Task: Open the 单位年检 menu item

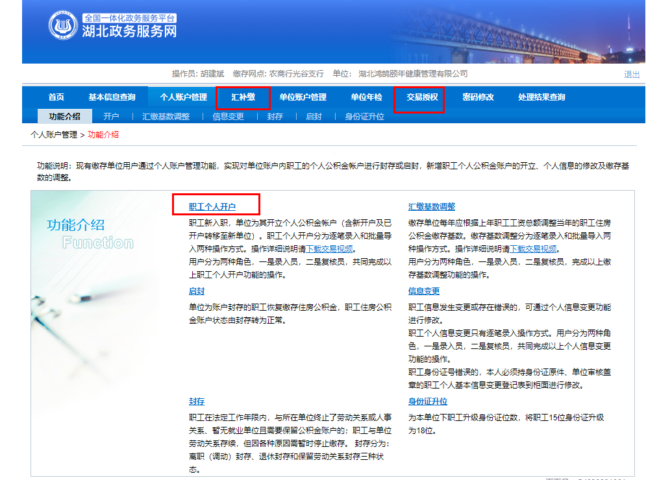Action: tap(366, 97)
